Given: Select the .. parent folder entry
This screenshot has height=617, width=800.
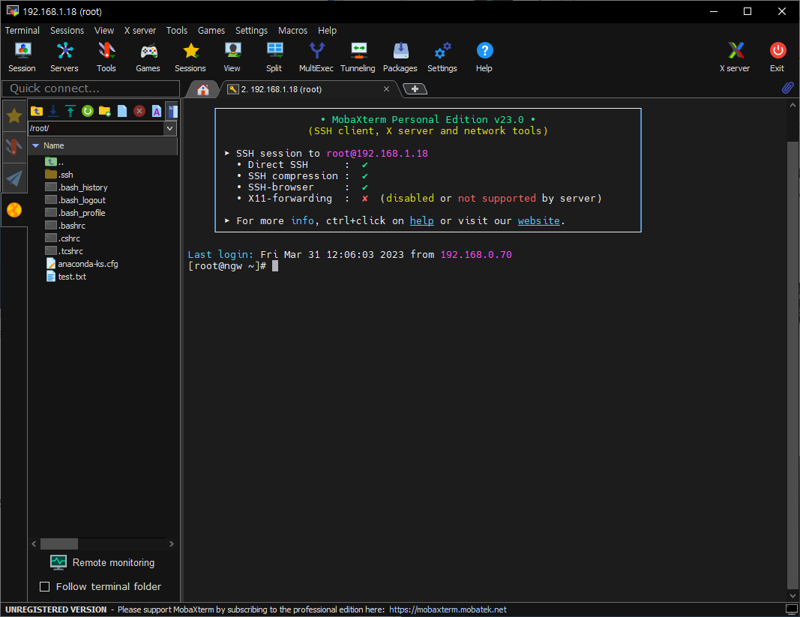Looking at the screenshot, I should [x=55, y=162].
